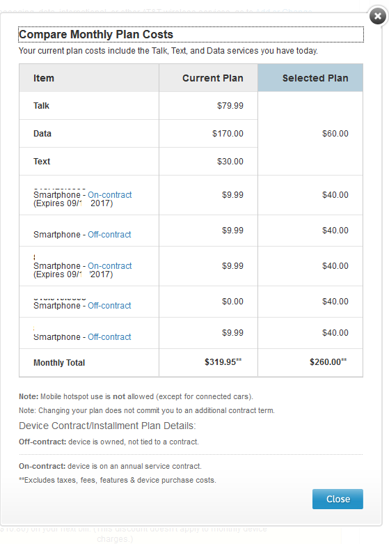
Task: Click the Item column header
Action: 89,78
